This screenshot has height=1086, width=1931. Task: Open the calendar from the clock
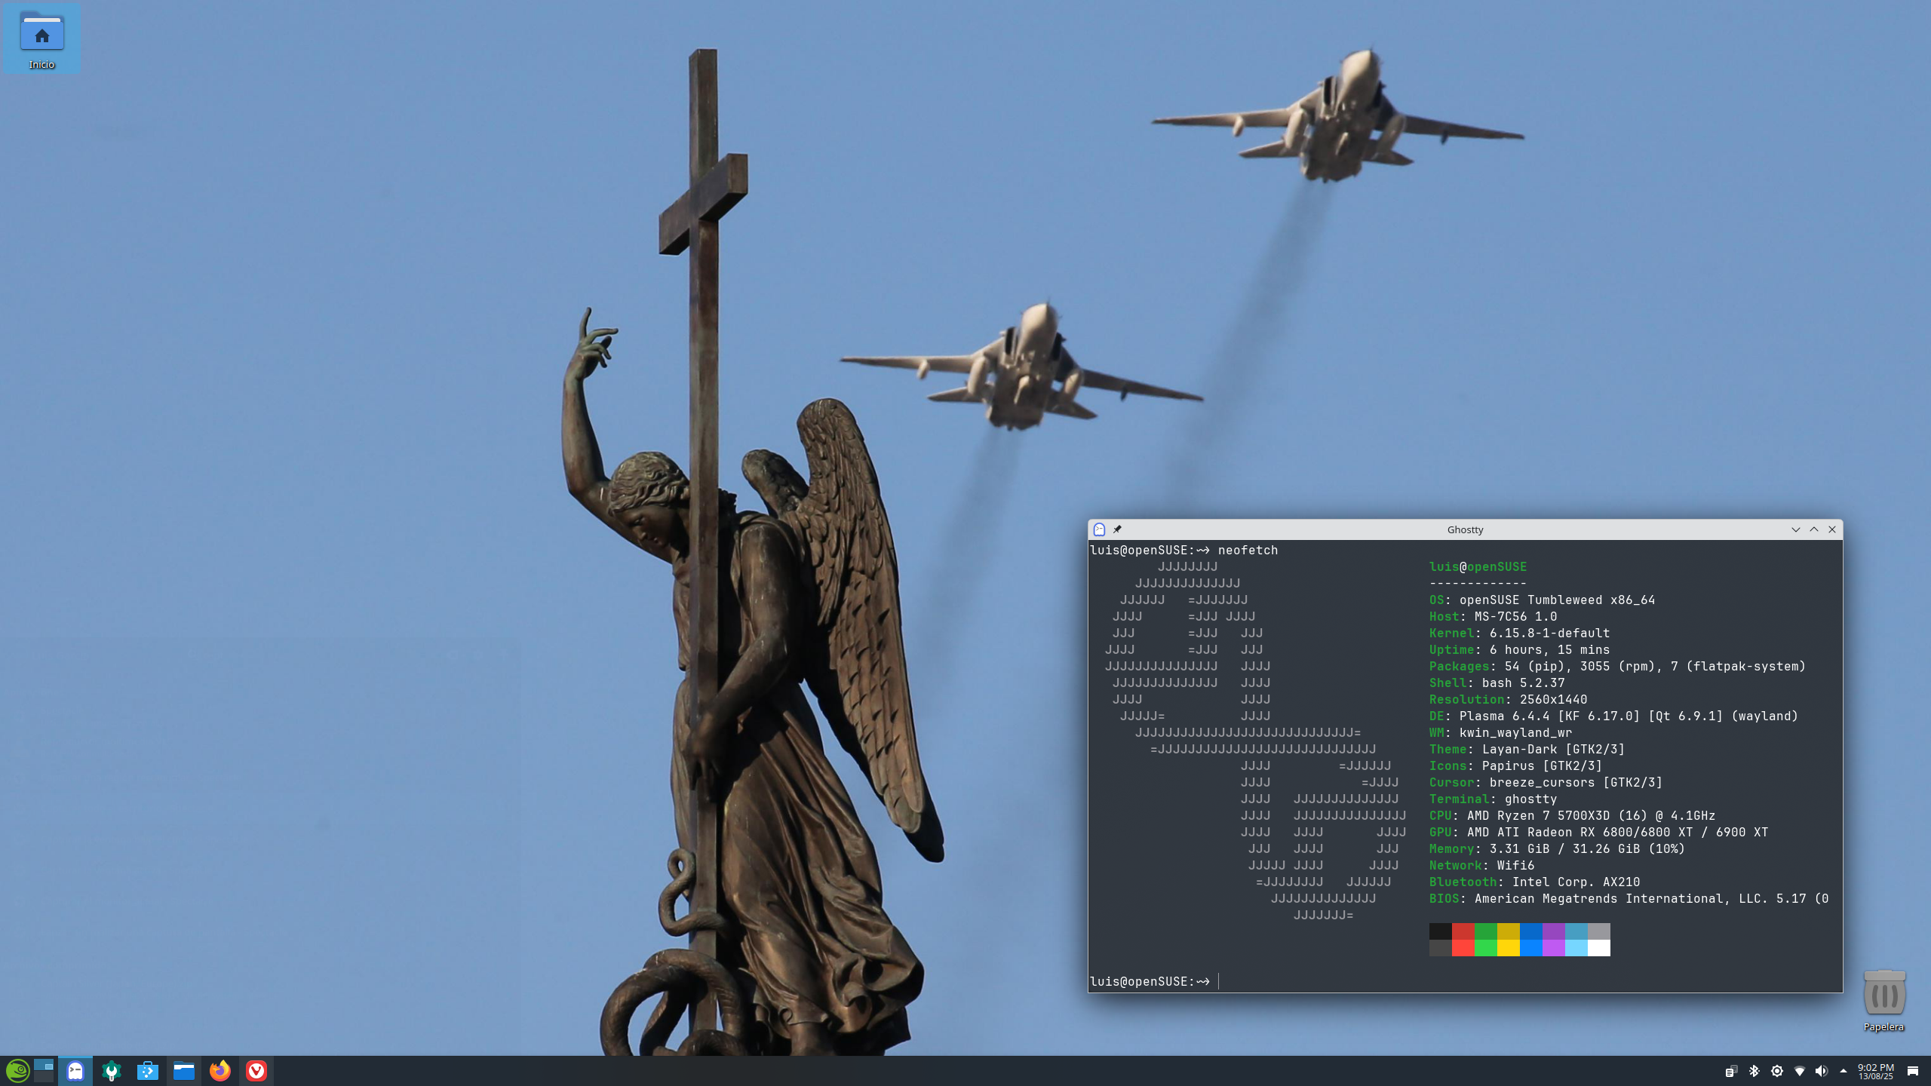(x=1875, y=1071)
